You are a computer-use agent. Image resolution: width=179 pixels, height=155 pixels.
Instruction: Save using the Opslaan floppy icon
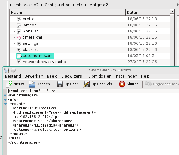[x=60, y=84]
